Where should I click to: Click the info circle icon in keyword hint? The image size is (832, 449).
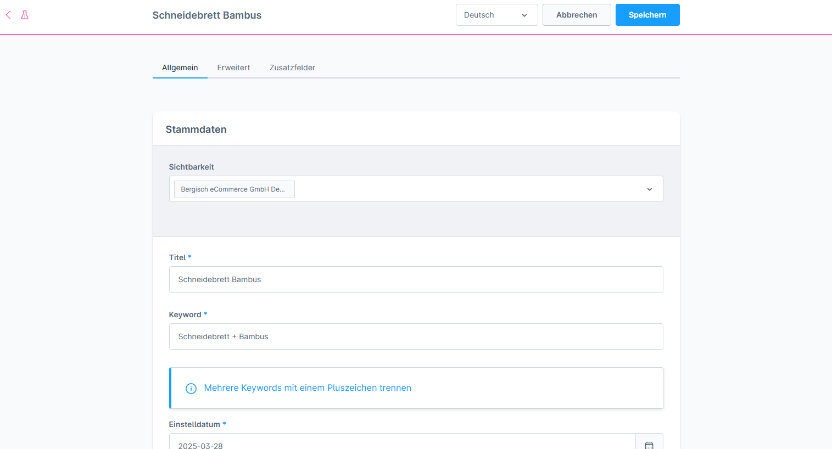coord(191,388)
